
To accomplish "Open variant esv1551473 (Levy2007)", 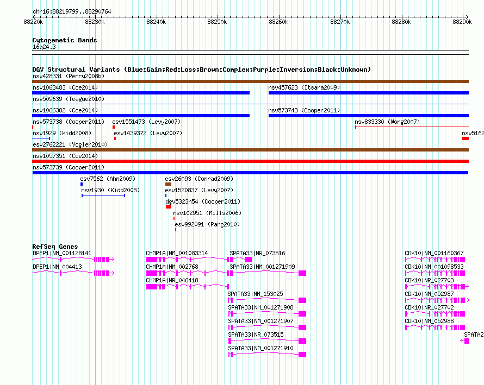I will tap(146, 122).
